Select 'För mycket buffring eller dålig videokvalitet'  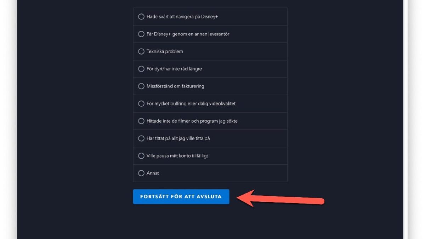coord(141,103)
